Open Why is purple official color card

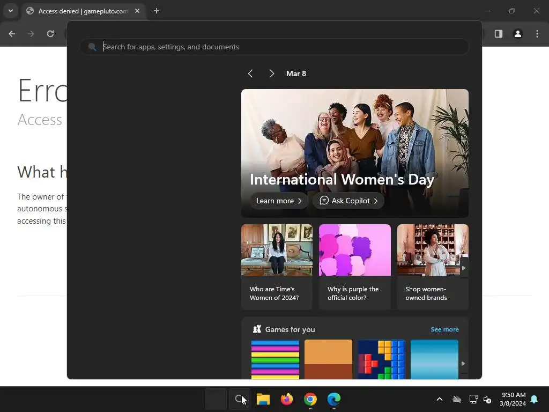[x=355, y=267]
